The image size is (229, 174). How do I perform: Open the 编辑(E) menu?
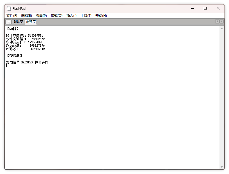tap(26, 16)
